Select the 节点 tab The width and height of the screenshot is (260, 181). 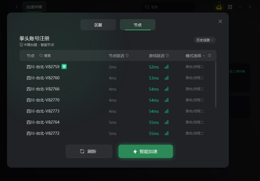[x=138, y=25]
